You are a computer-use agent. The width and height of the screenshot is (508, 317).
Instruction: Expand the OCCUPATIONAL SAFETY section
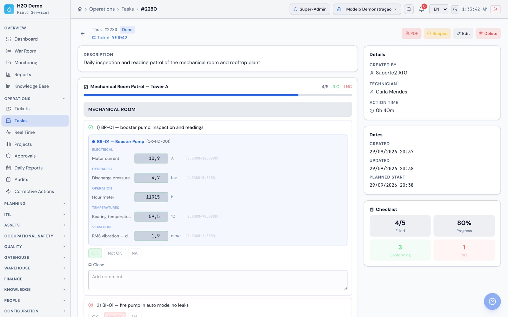click(x=35, y=236)
